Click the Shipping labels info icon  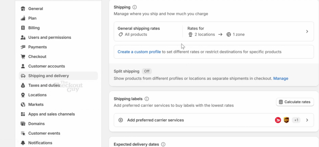point(147,99)
